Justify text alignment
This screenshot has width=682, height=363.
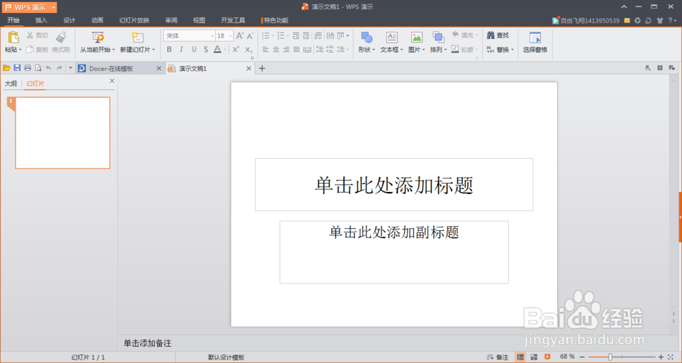click(x=296, y=50)
